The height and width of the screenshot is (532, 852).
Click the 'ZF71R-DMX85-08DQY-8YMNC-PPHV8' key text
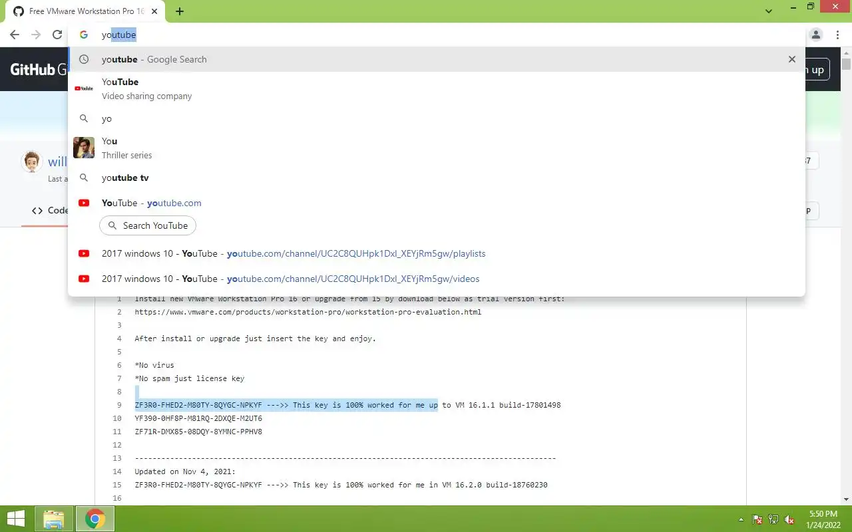coord(198,432)
